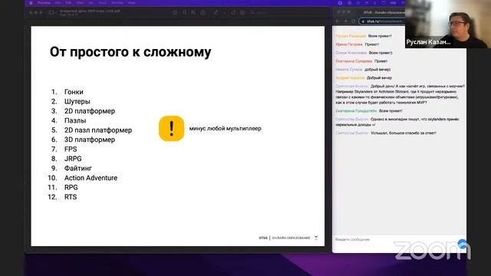Viewport: 491px width, 276px height.
Task: Click list item 'Action Adventure'
Action: pos(91,178)
